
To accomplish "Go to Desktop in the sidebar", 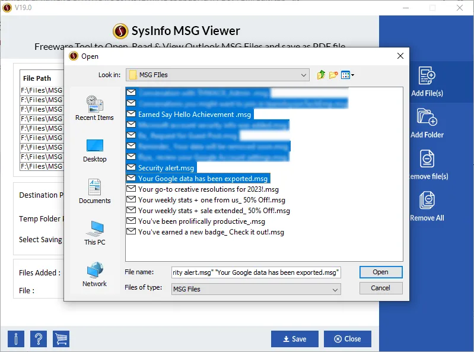I will 94,151.
